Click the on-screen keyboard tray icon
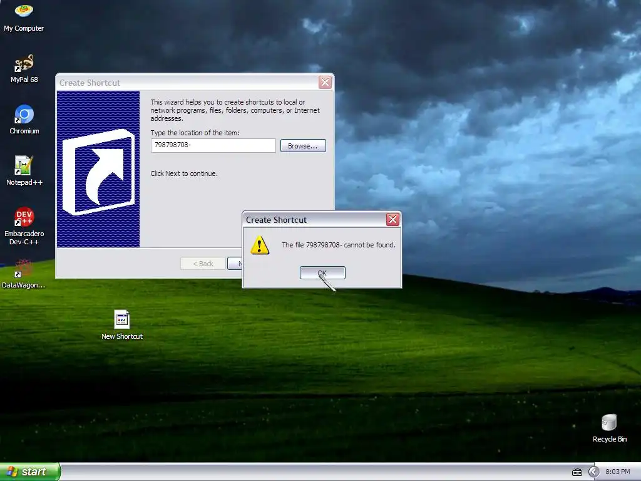The width and height of the screenshot is (641, 481). coord(577,472)
